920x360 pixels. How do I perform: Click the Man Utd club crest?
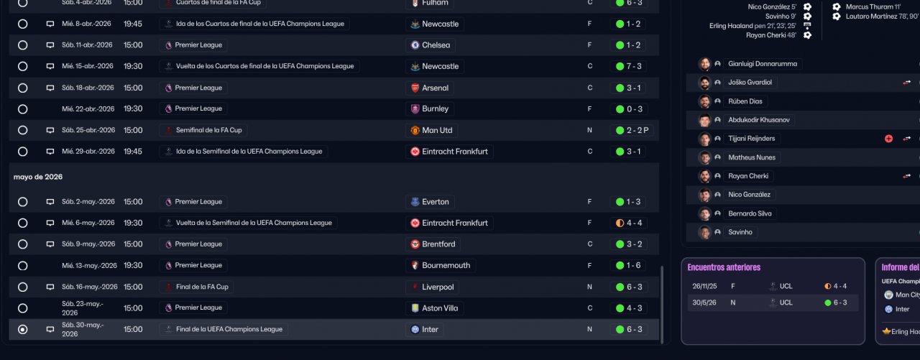(x=415, y=131)
